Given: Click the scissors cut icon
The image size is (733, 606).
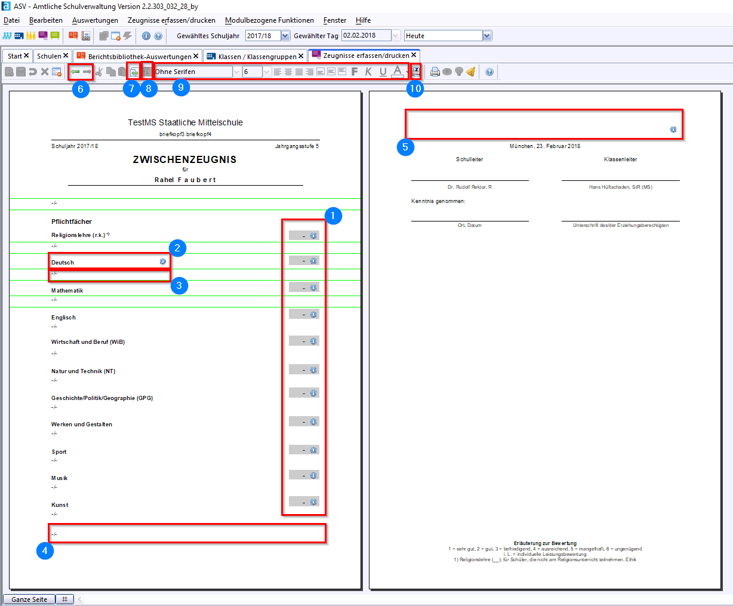Looking at the screenshot, I should 100,72.
